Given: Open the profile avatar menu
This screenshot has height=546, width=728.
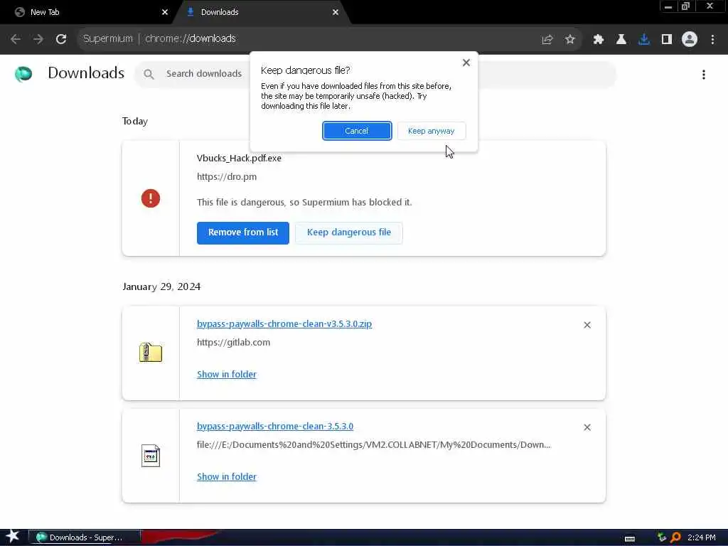Looking at the screenshot, I should click(690, 40).
